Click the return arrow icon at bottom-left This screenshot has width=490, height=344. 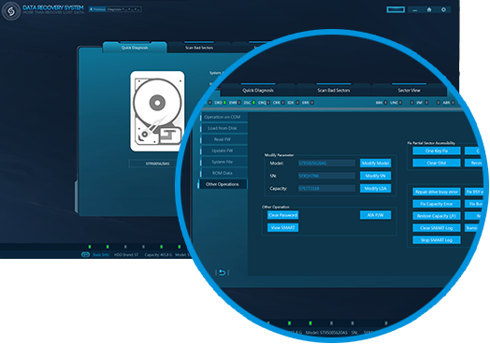pos(222,273)
